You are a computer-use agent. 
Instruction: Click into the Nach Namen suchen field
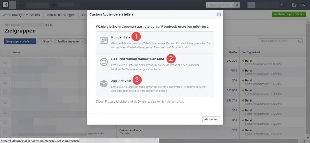[278, 41]
